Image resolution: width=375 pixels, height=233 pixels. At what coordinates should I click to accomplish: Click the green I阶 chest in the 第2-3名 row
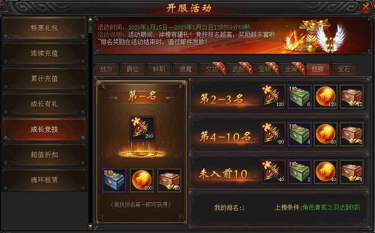(x=300, y=96)
